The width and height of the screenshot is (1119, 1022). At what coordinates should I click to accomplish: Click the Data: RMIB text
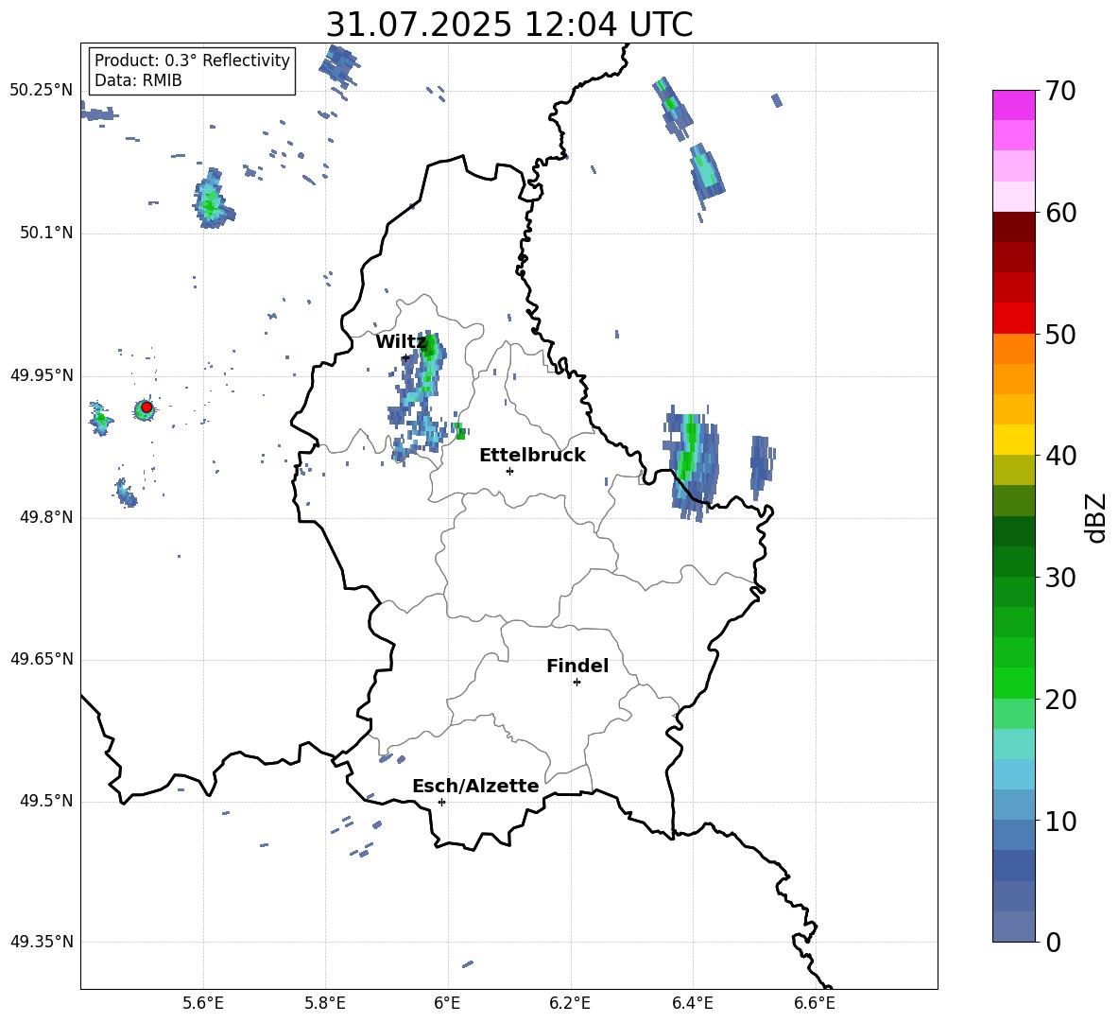pyautogui.click(x=138, y=80)
